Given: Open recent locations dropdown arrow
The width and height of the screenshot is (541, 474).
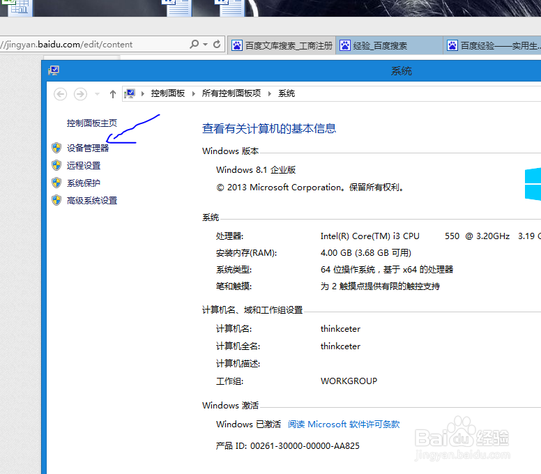Looking at the screenshot, I should [98, 94].
